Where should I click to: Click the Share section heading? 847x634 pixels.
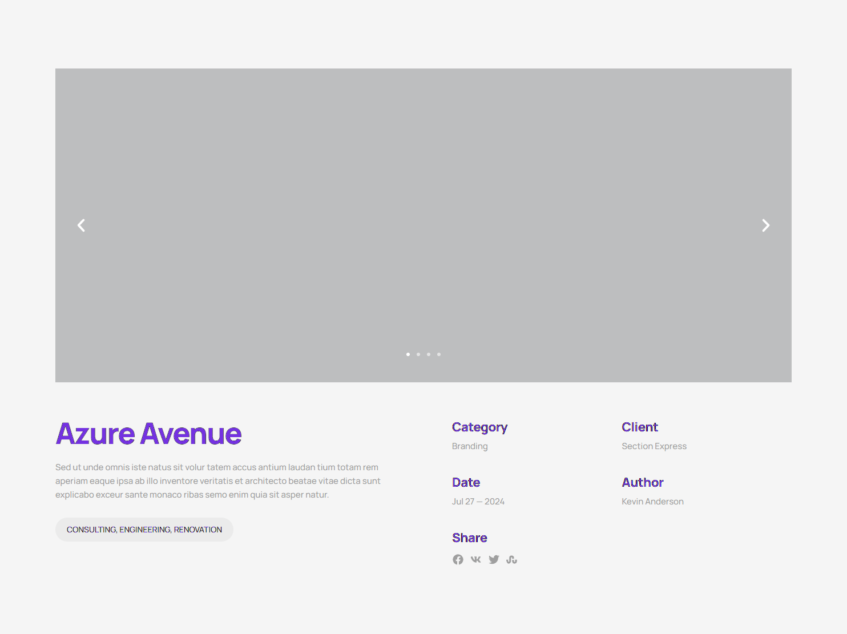pos(469,537)
